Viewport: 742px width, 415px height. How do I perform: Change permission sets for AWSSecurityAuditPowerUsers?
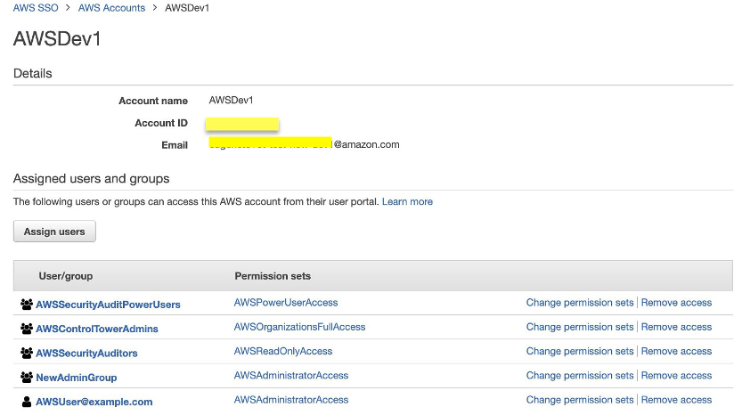(x=580, y=303)
